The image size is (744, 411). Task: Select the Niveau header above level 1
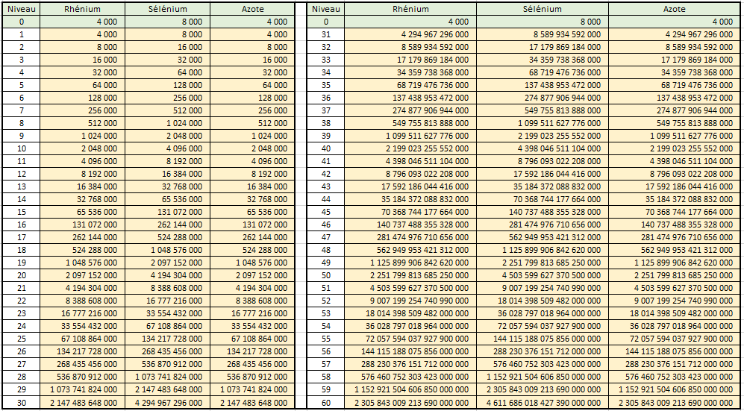click(21, 9)
